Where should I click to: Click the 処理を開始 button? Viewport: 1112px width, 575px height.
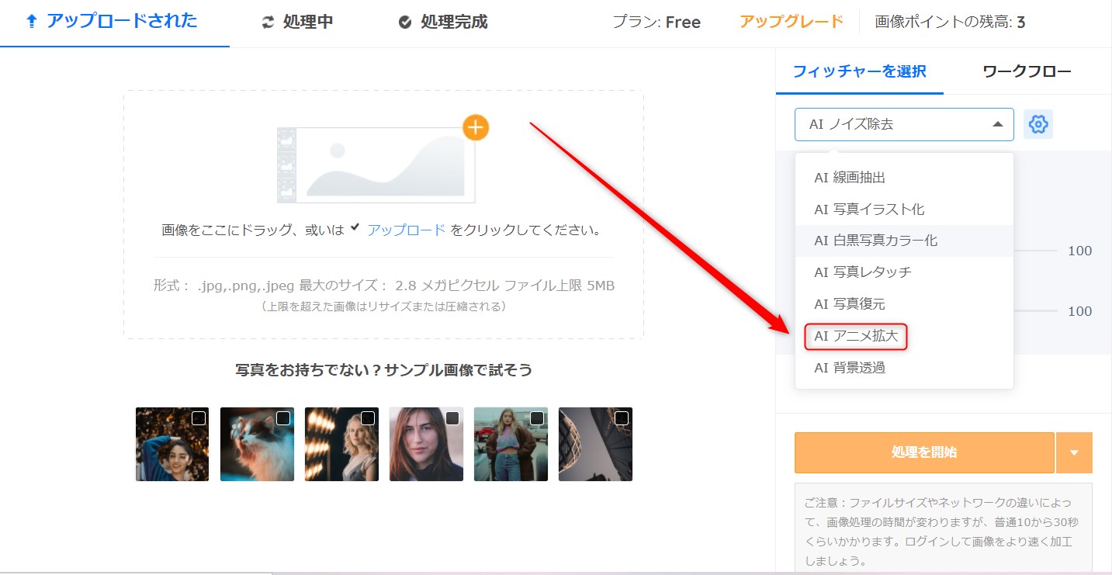(924, 452)
